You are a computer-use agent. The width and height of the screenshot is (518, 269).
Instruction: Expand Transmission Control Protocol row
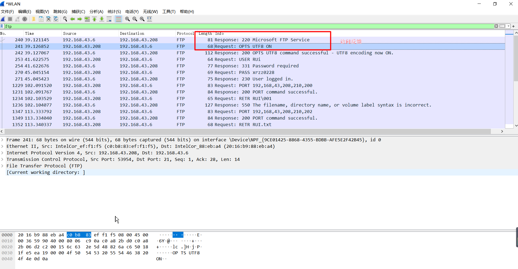tap(2, 159)
